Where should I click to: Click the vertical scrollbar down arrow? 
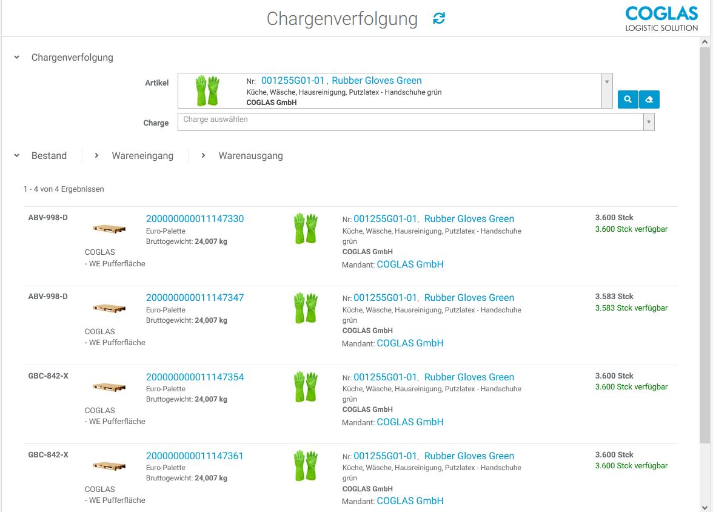(x=705, y=506)
